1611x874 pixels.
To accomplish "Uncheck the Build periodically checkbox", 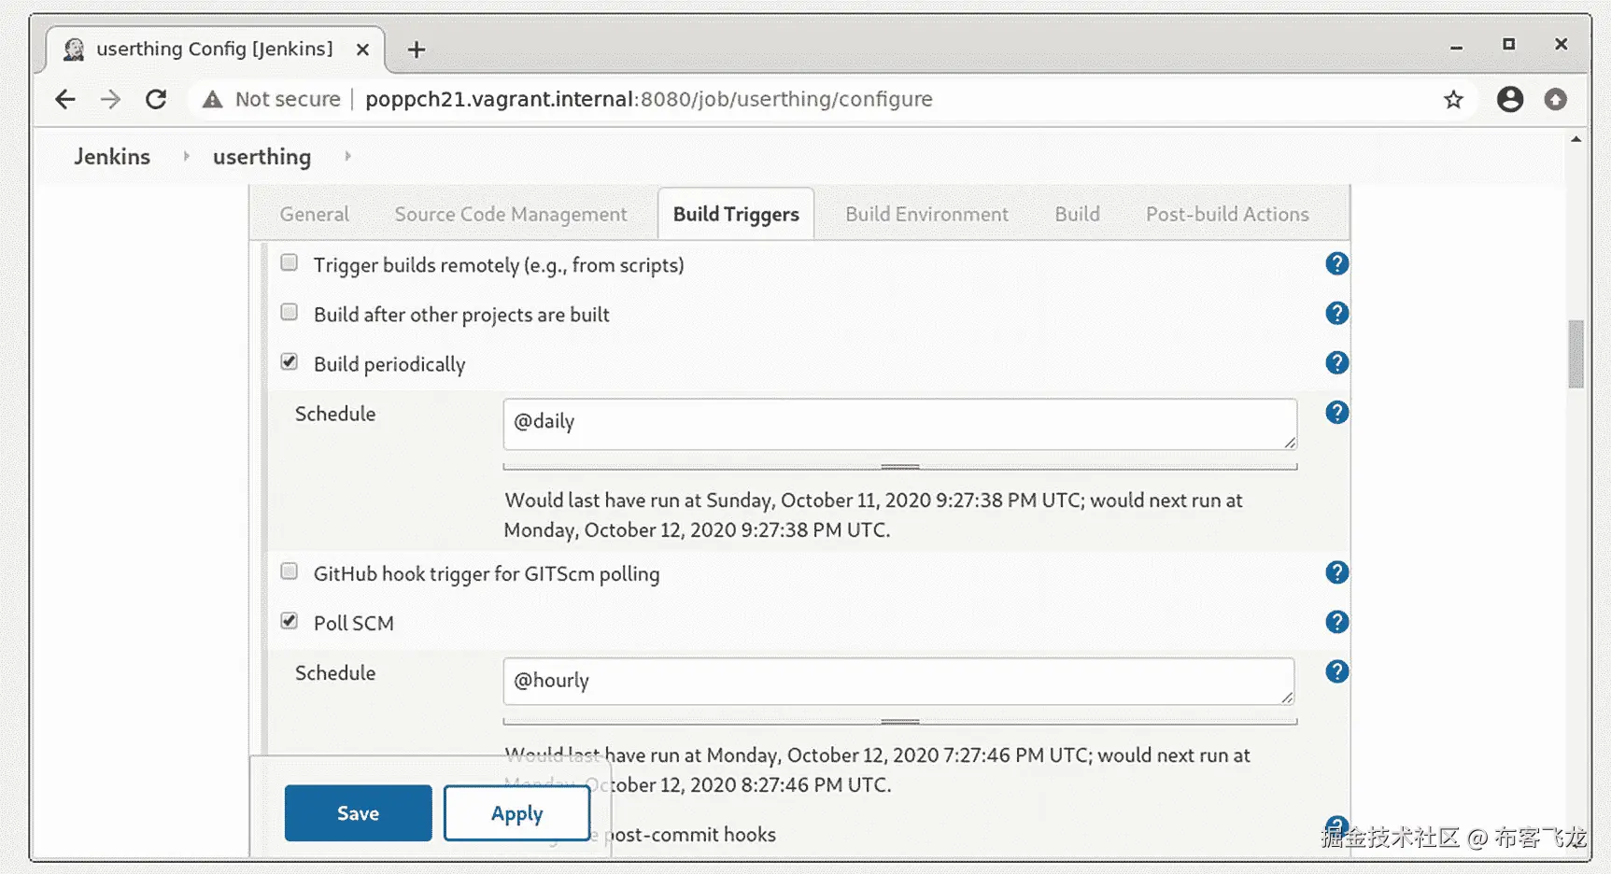I will click(x=290, y=362).
